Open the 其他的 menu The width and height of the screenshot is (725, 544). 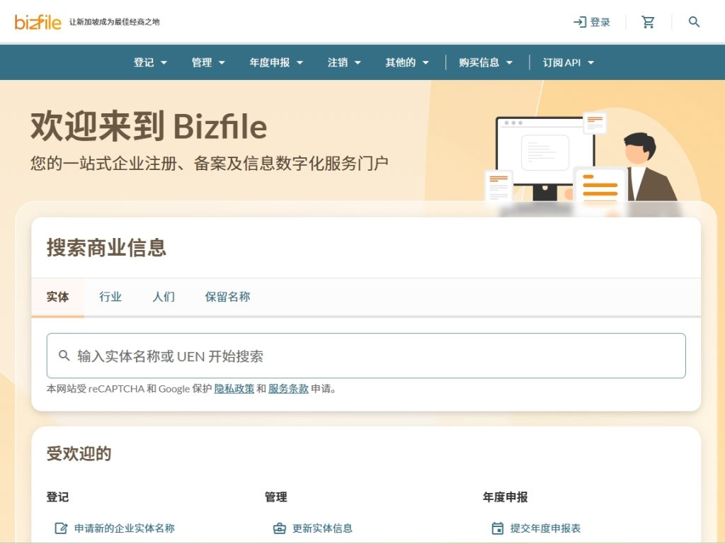coord(406,62)
